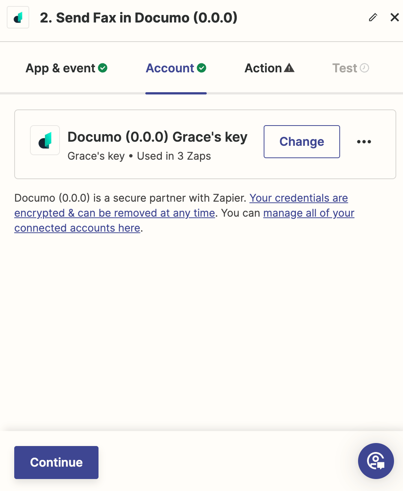Image resolution: width=403 pixels, height=491 pixels.
Task: Open manage all connected accounts link
Action: pyautogui.click(x=184, y=220)
